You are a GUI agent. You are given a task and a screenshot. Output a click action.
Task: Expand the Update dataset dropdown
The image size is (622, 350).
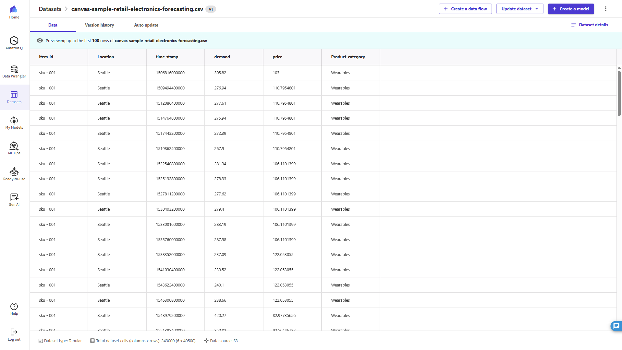click(x=519, y=9)
